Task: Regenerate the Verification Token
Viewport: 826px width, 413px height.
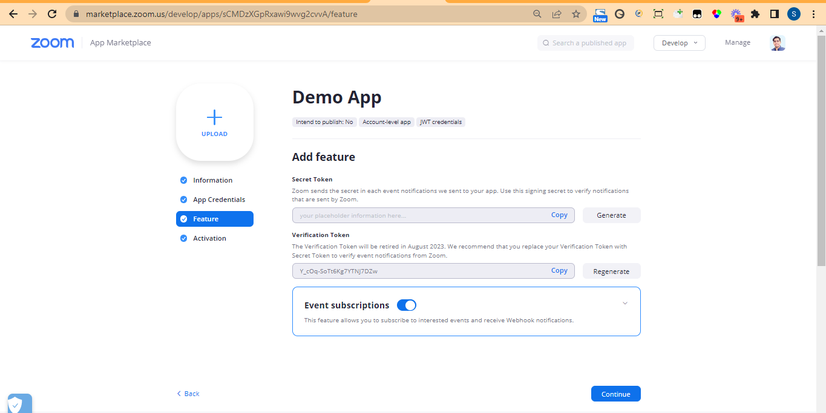Action: (x=611, y=272)
